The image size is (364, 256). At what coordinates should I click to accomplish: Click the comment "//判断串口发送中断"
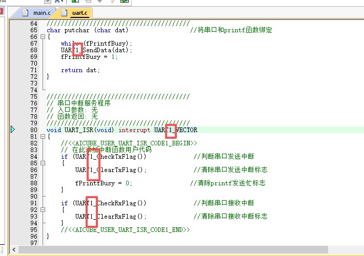point(224,157)
